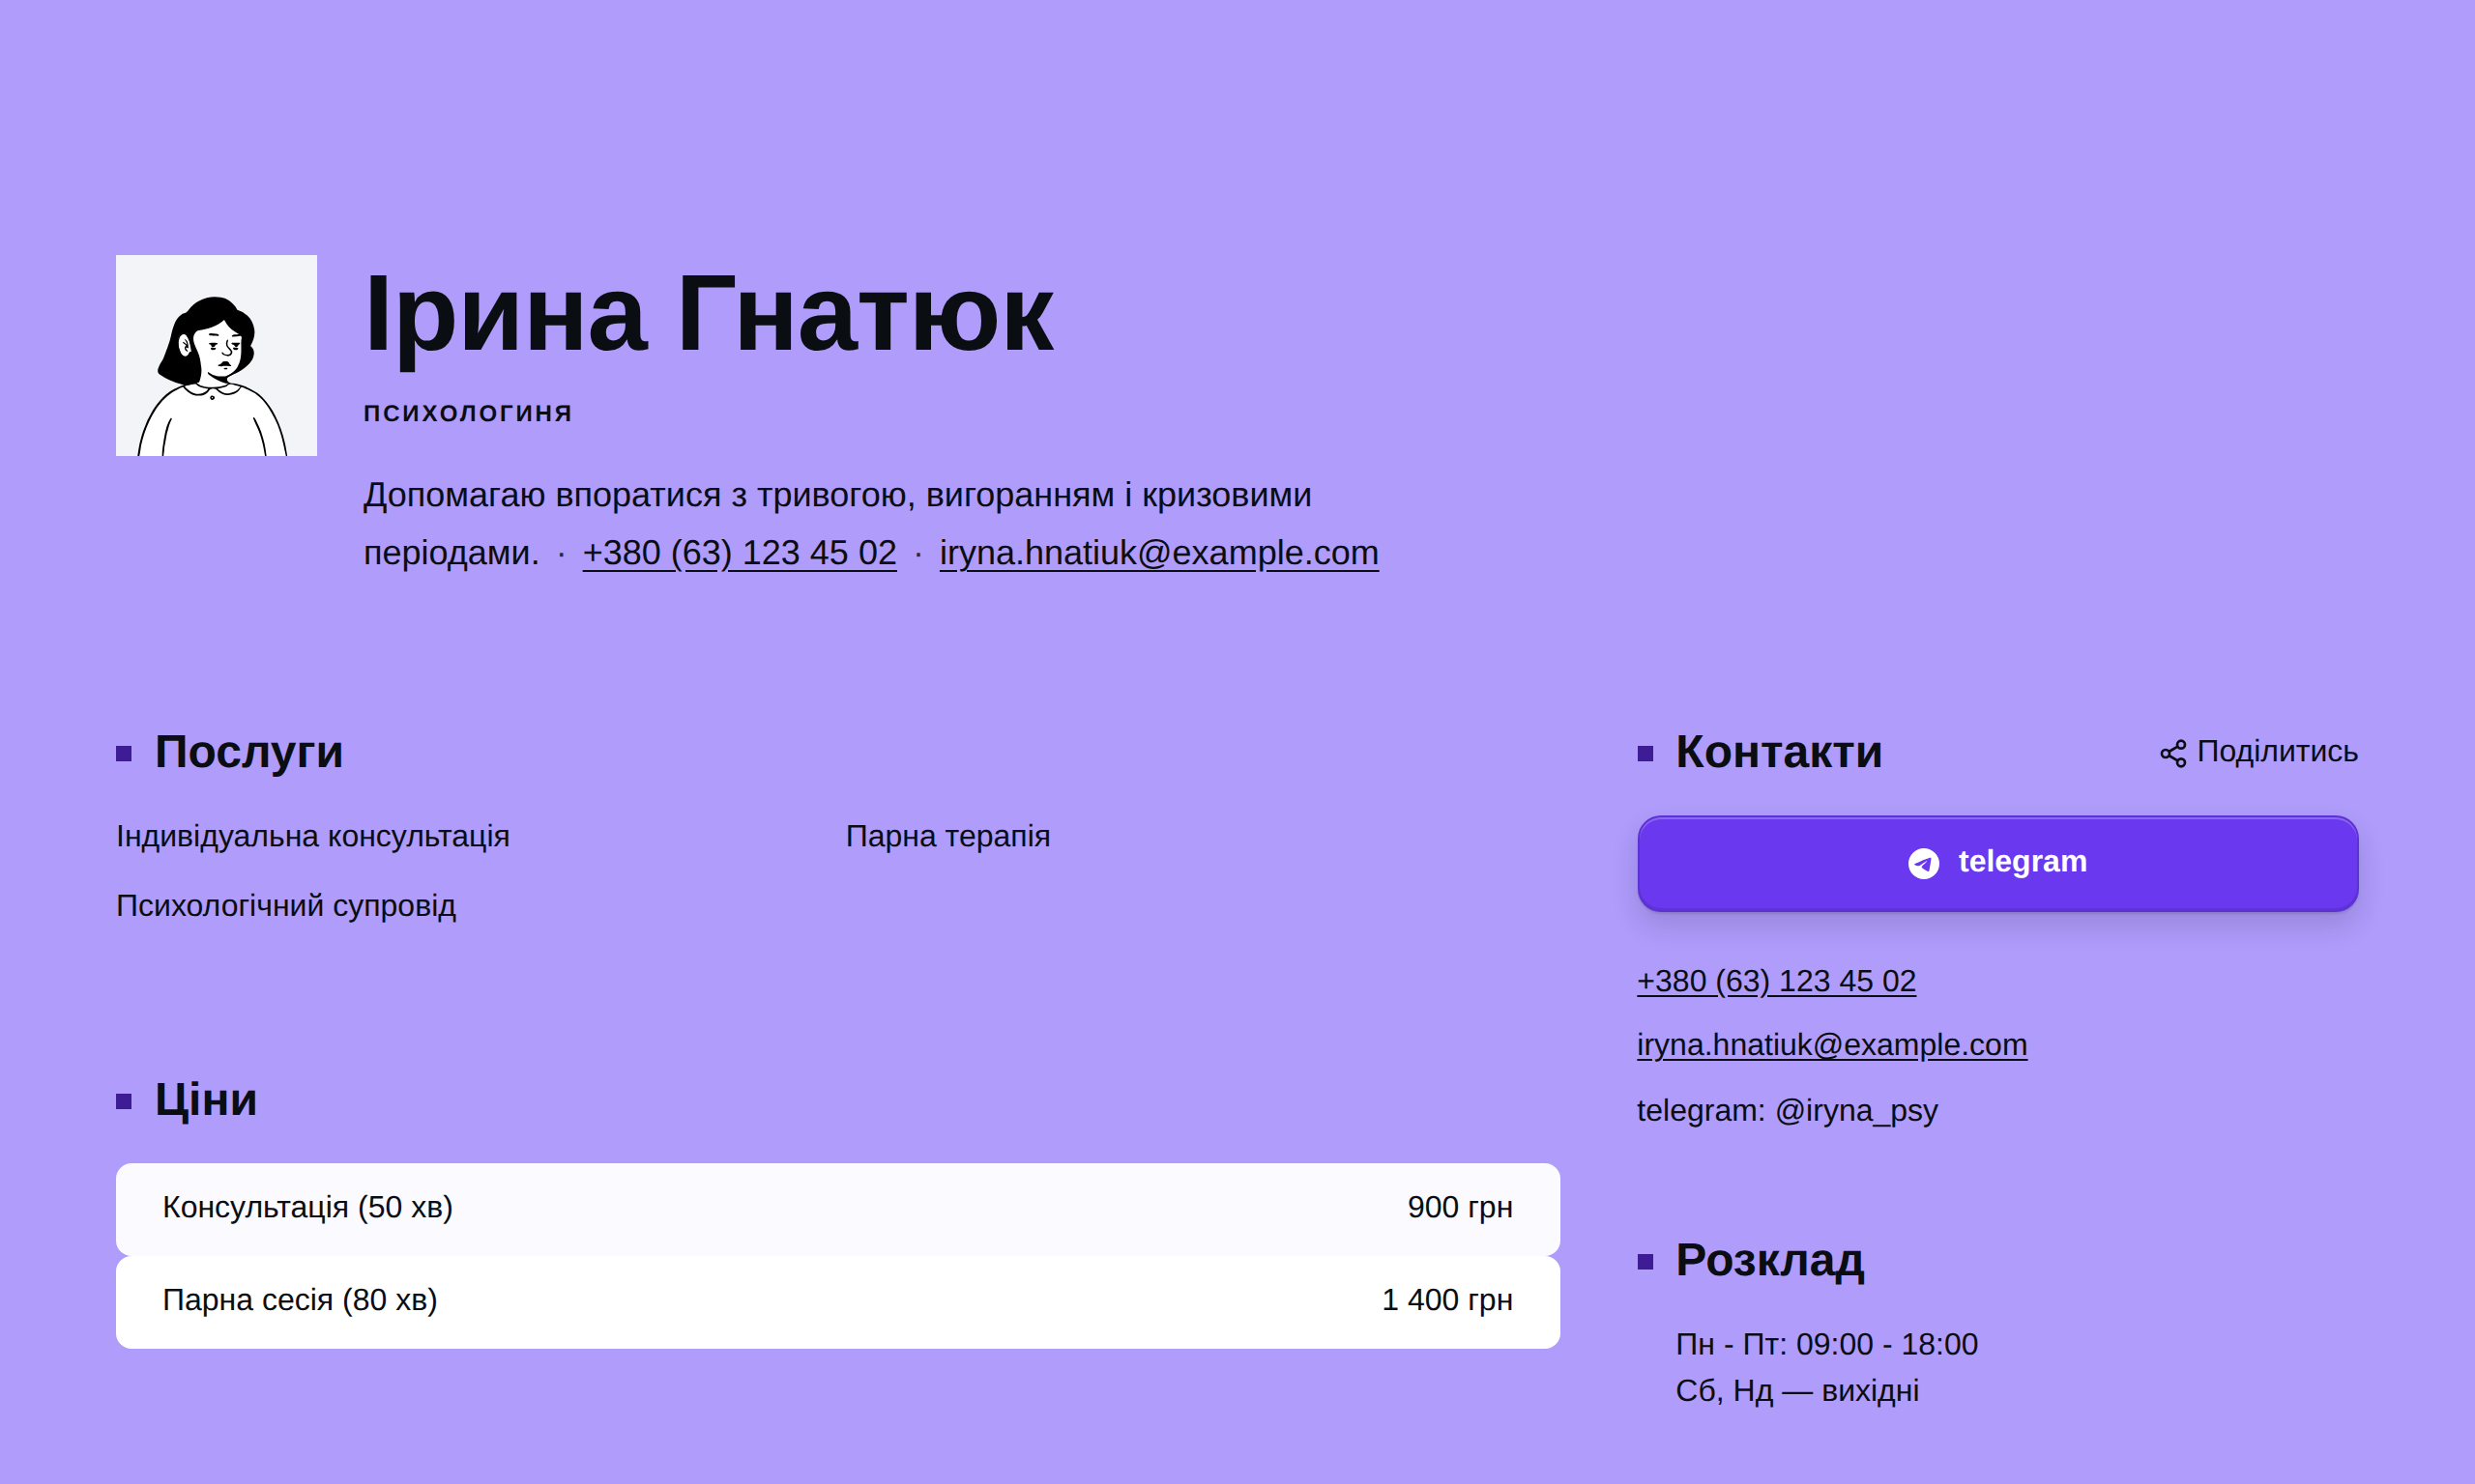Click the Поділитись share label
The width and height of the screenshot is (2475, 1484).
pos(2276,751)
